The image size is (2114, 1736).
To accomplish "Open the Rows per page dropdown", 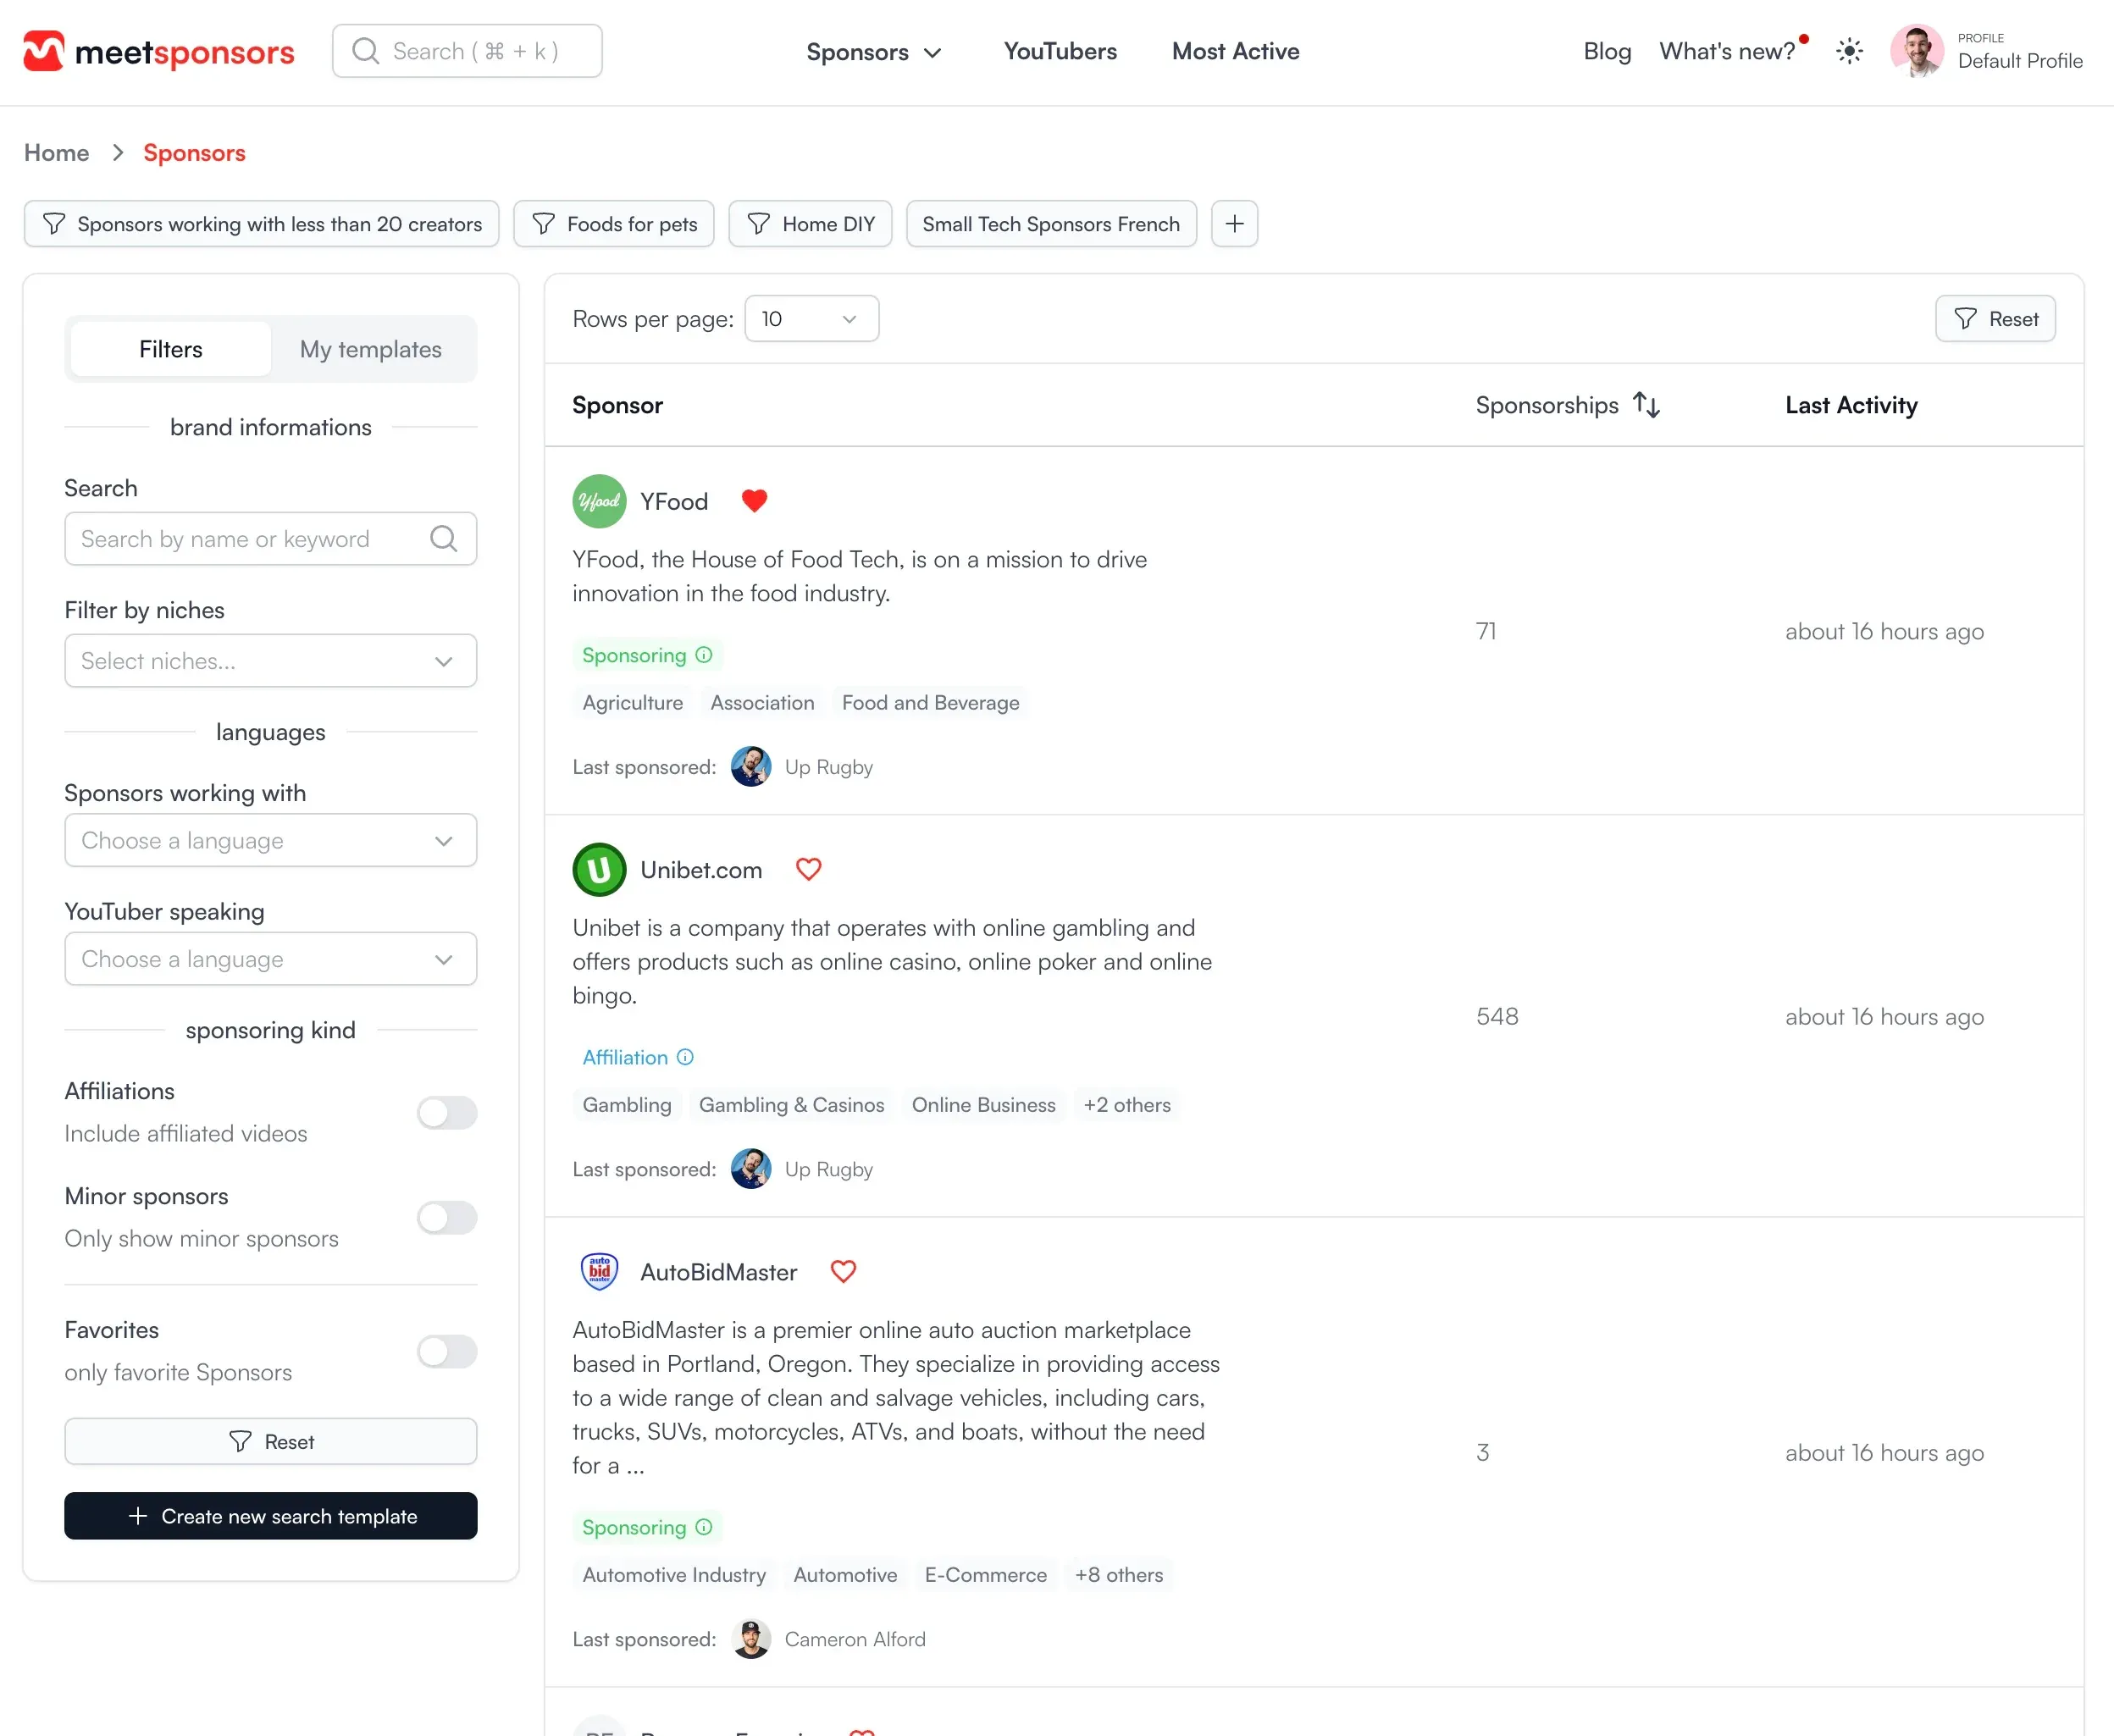I will coord(811,318).
